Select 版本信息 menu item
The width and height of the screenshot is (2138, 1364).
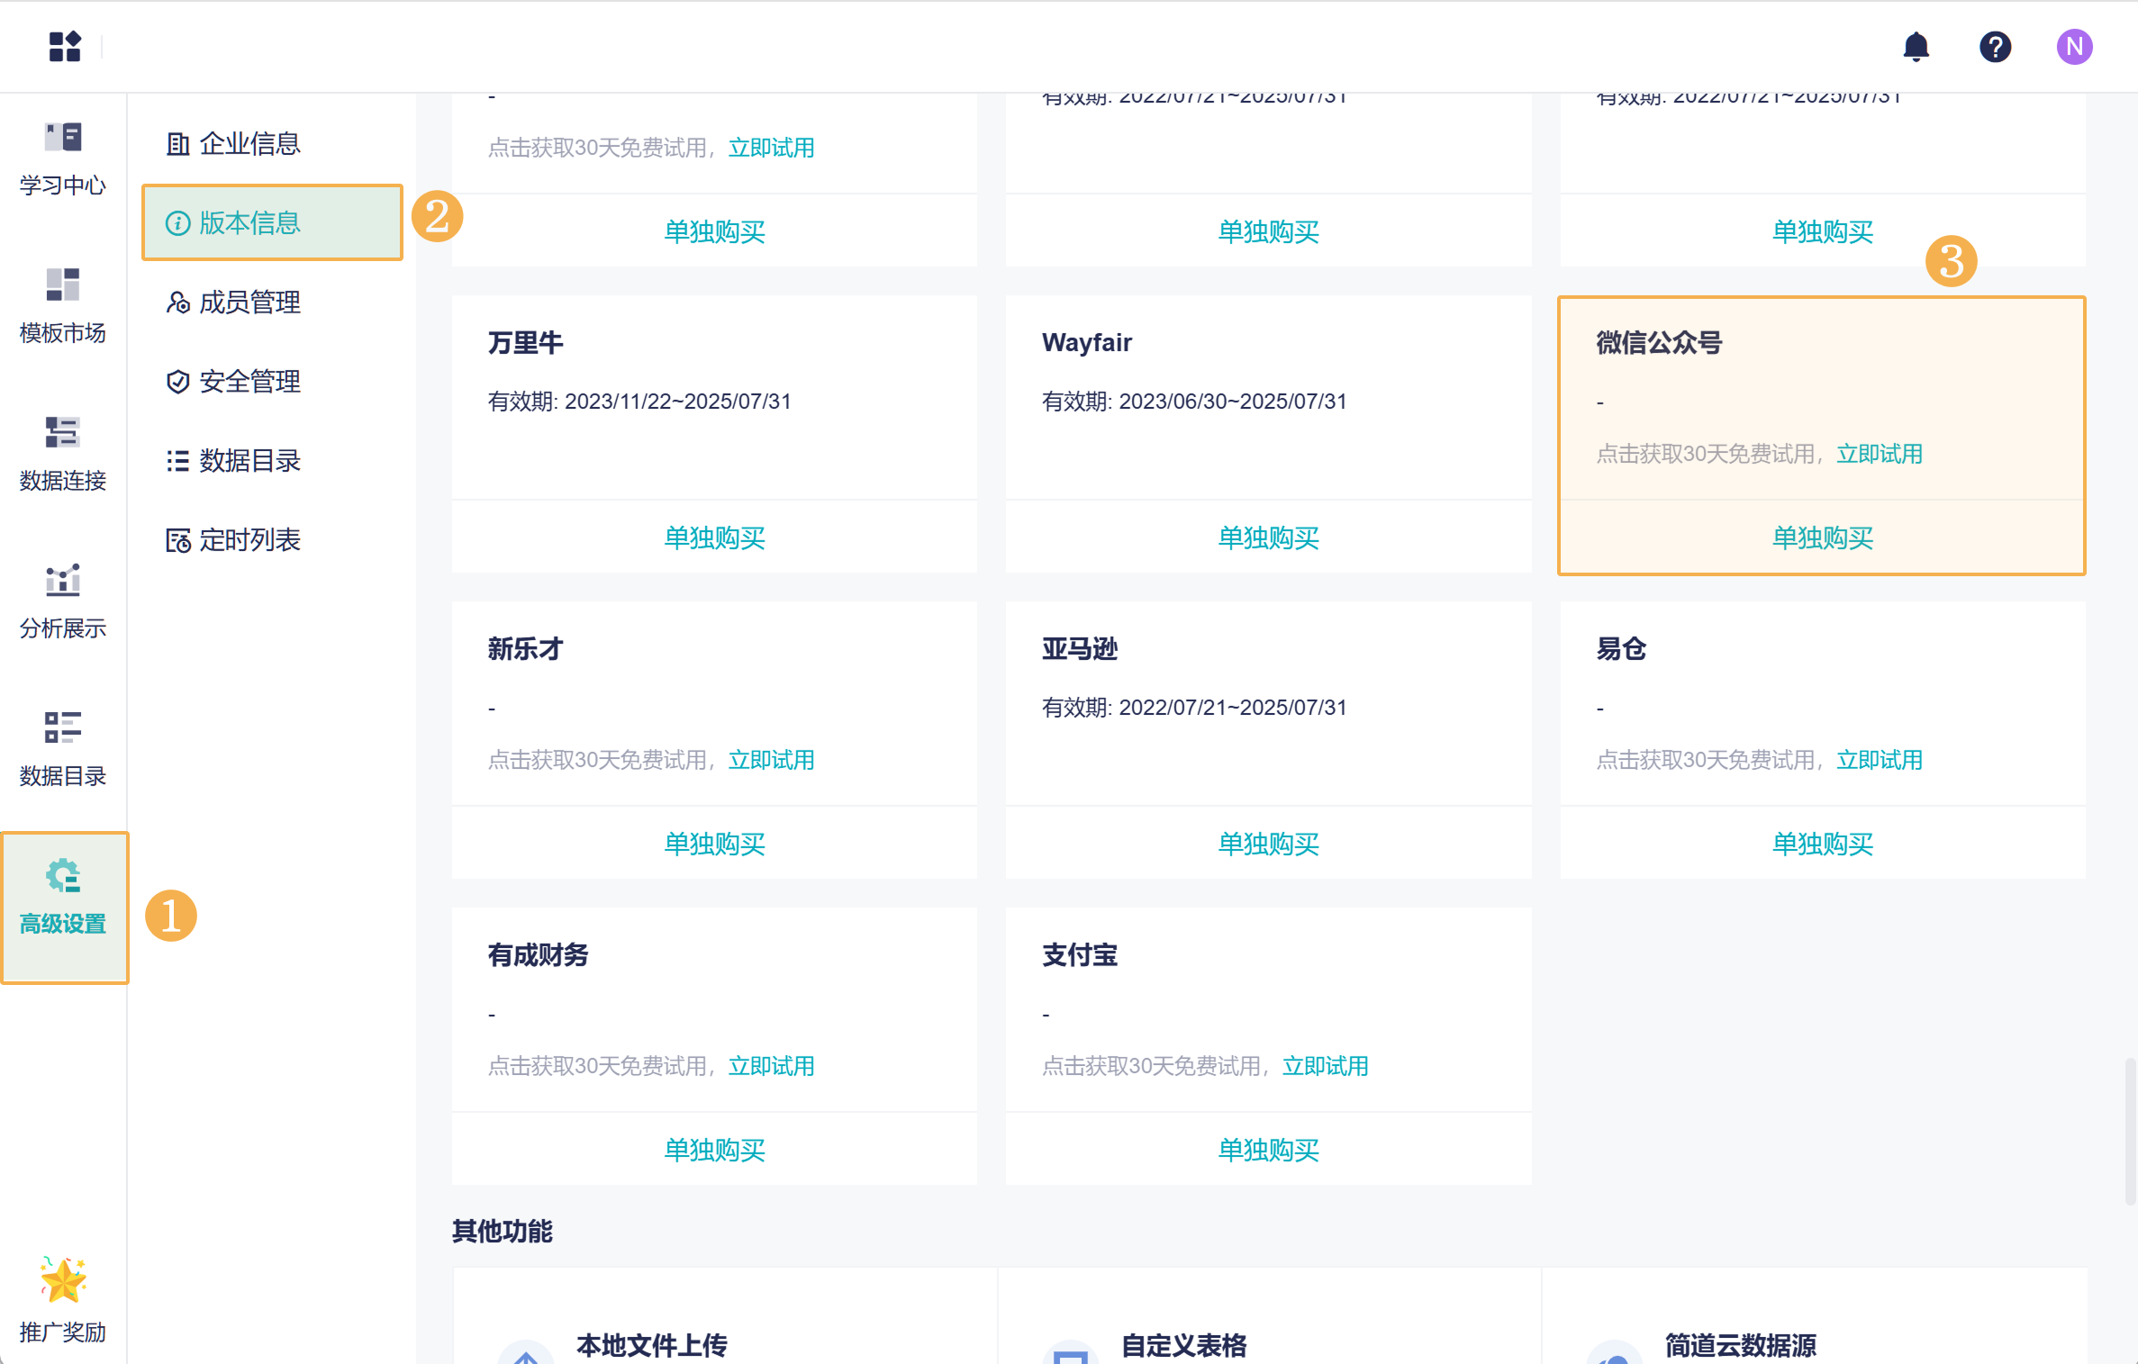point(249,223)
